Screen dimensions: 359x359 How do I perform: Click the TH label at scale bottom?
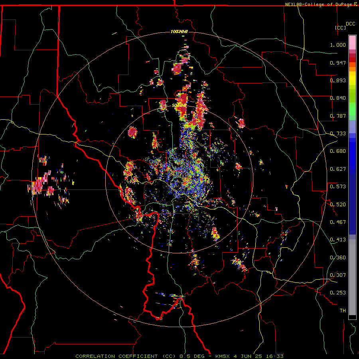coord(343,311)
